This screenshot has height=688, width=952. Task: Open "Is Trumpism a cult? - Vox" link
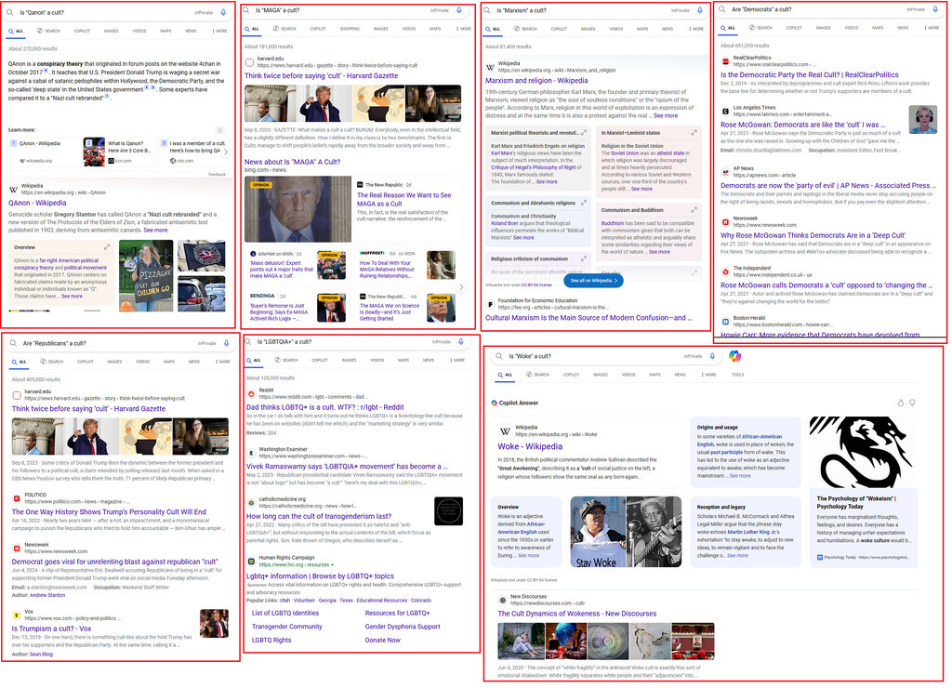pyautogui.click(x=52, y=628)
